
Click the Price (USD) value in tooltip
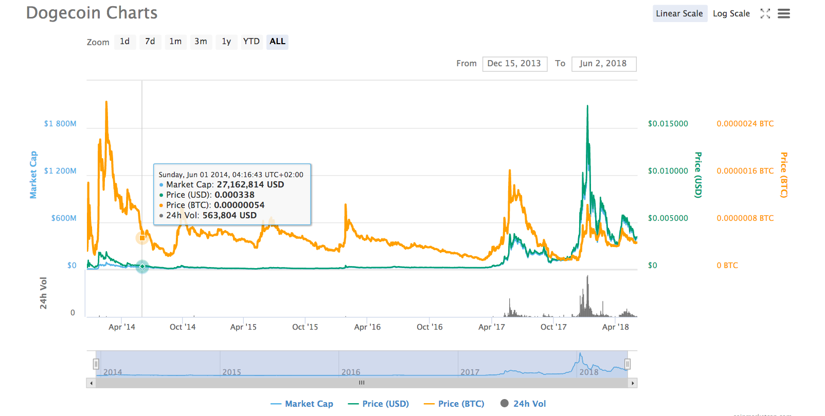(235, 195)
